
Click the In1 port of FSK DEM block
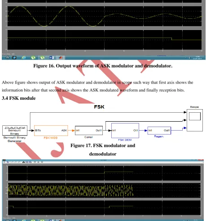click(114, 130)
